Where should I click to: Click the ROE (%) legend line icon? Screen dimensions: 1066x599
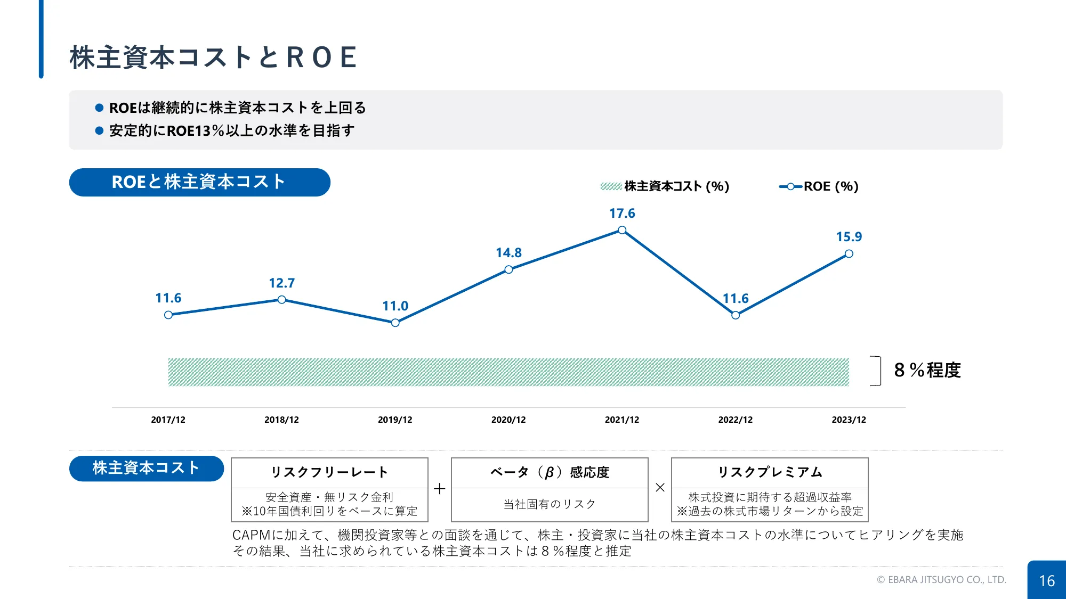[790, 186]
